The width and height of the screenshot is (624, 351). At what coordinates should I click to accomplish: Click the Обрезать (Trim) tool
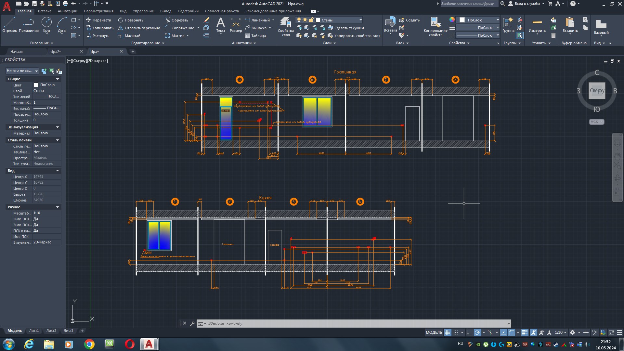point(176,20)
